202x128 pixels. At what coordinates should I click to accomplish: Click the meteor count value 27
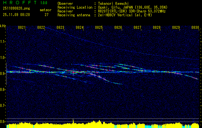47,15
